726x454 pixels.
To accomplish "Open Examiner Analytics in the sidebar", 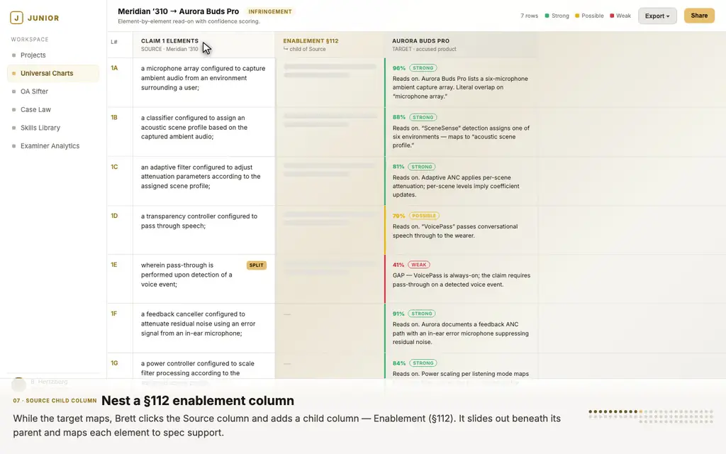I will [50, 145].
